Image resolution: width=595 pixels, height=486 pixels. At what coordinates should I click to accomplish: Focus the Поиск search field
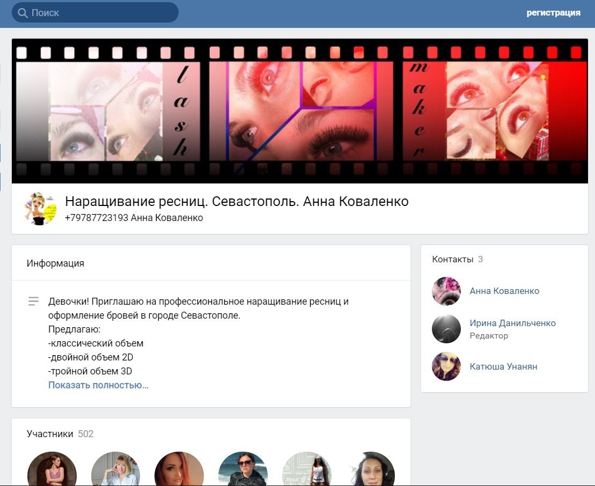coord(96,12)
